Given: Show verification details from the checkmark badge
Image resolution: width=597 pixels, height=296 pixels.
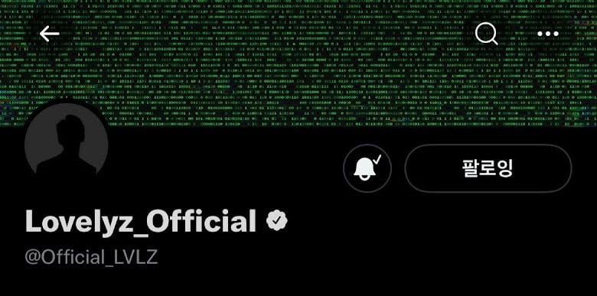Looking at the screenshot, I should pyautogui.click(x=277, y=221).
